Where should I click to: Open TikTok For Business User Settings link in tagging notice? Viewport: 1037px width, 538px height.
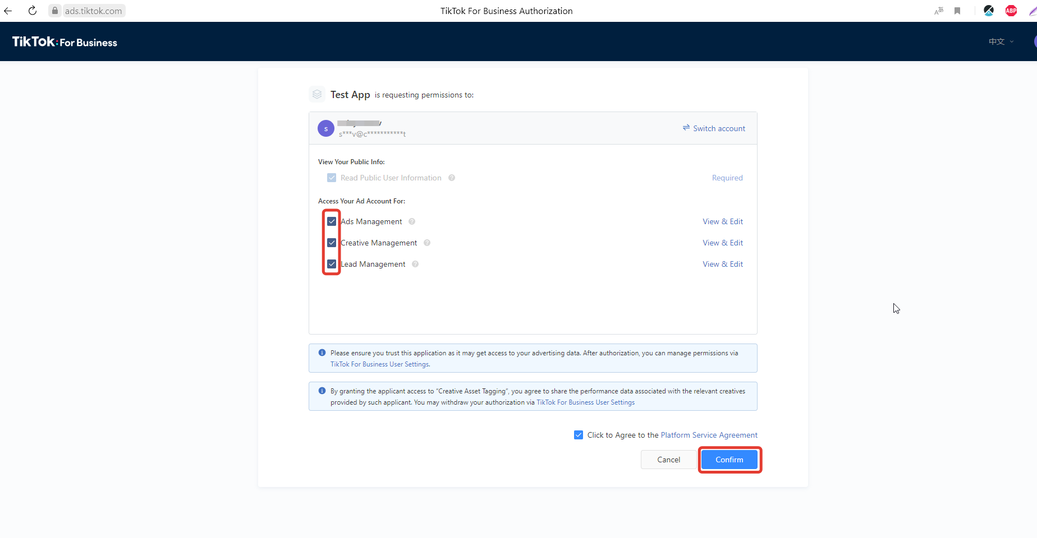586,402
